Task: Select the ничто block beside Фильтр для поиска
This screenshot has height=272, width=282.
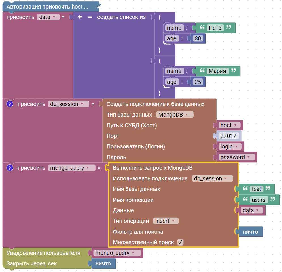Action: (x=250, y=232)
